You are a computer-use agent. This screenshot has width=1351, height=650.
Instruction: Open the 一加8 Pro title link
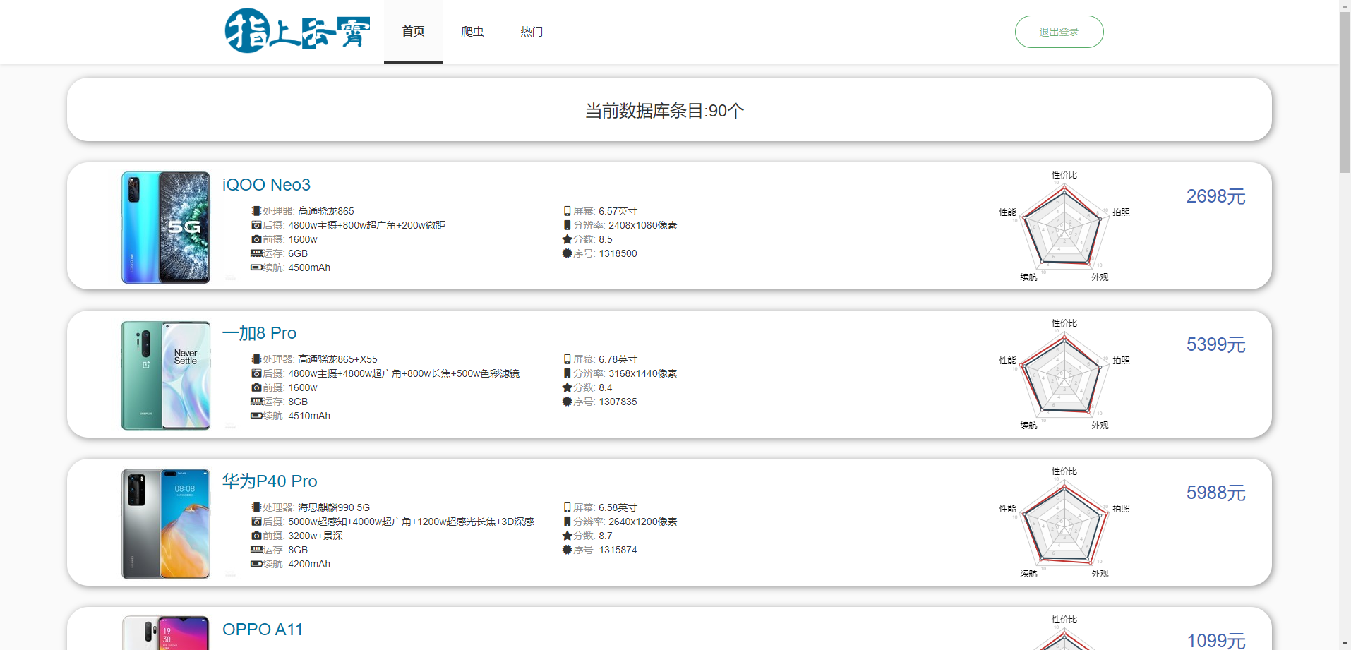(259, 333)
